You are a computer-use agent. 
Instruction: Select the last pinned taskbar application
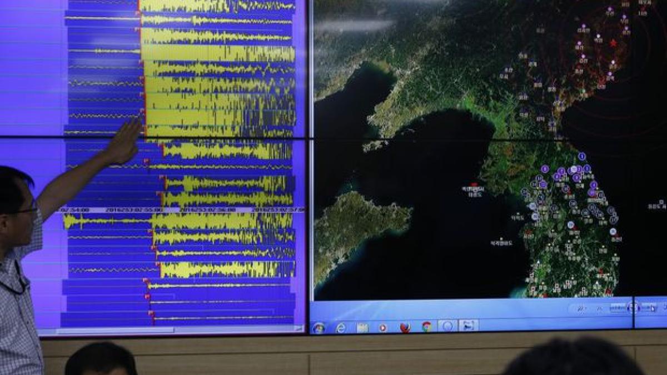tap(469, 325)
